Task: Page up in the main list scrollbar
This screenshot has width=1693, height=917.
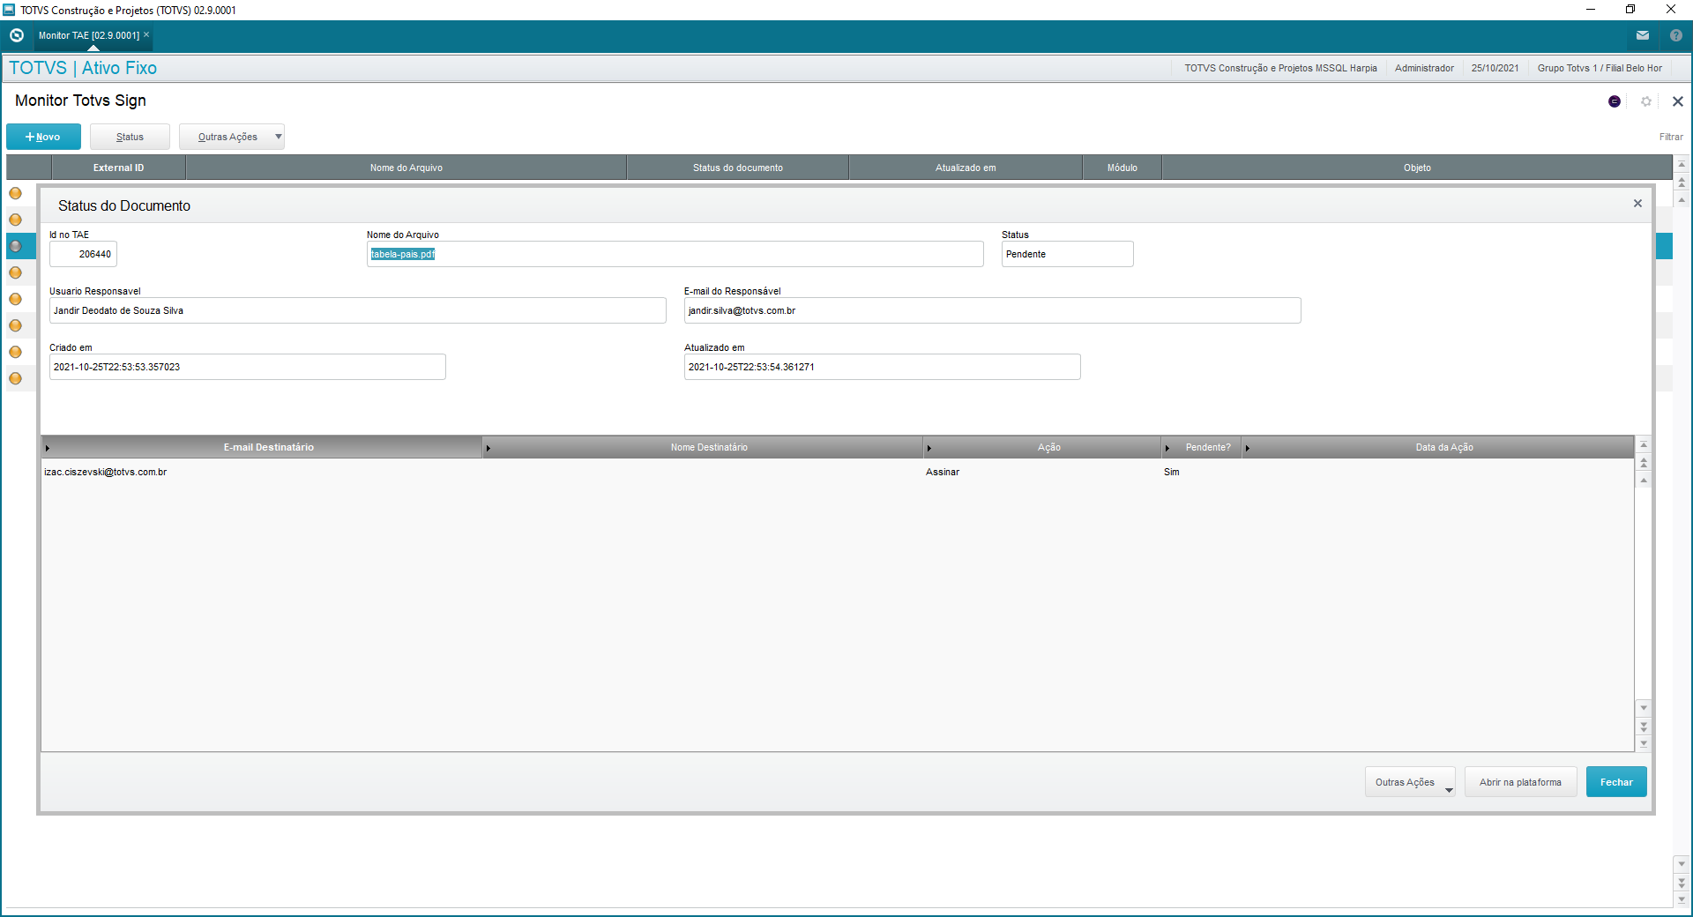Action: tap(1682, 183)
